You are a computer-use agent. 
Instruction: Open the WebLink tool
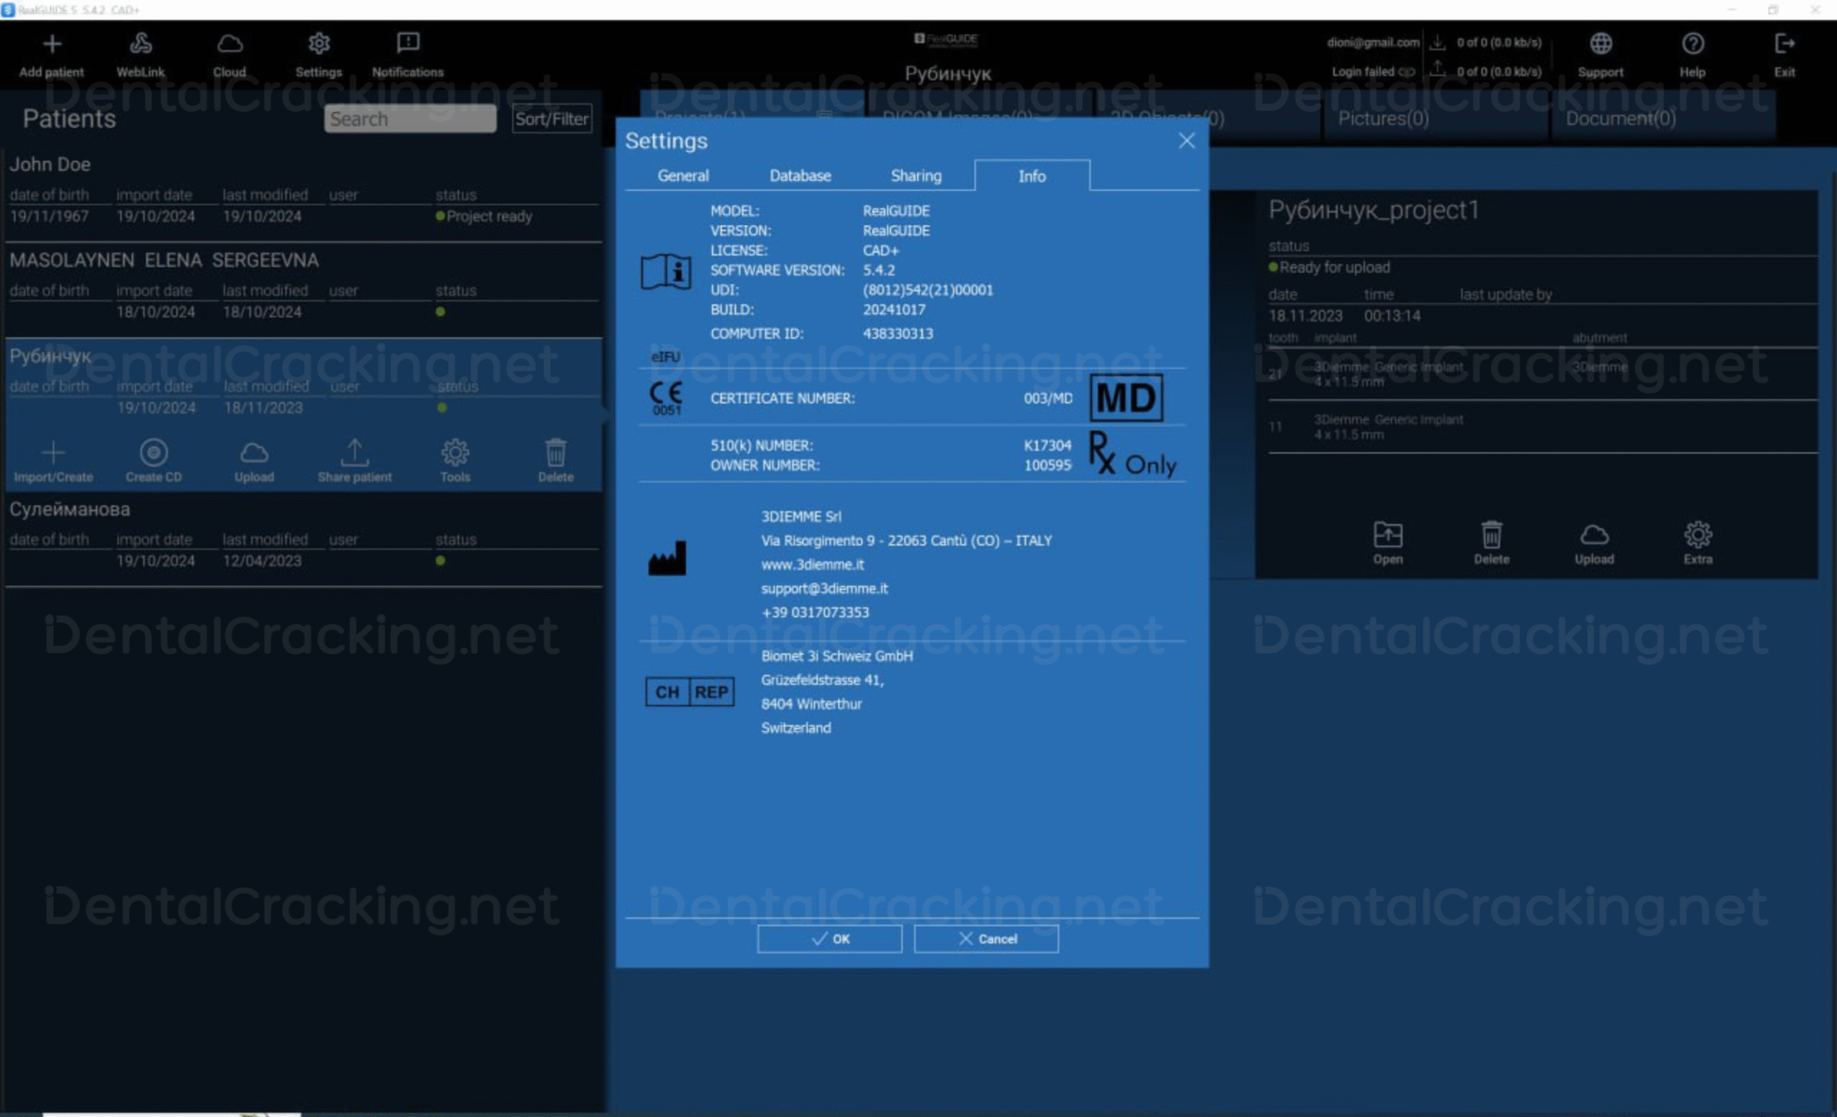click(140, 44)
